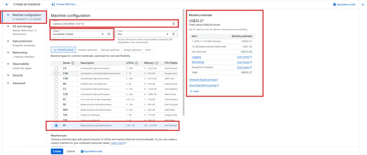
Task: Select the C3 series radio button
Action: 56,89
